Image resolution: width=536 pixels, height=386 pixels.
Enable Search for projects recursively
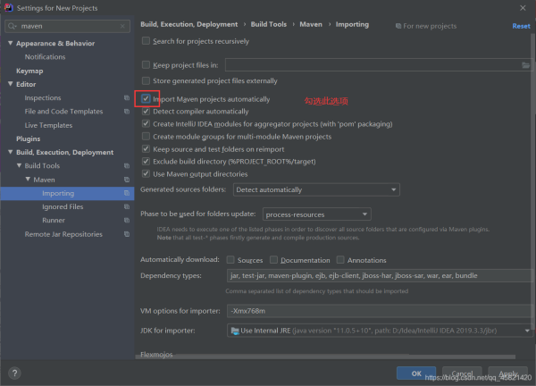coord(146,41)
